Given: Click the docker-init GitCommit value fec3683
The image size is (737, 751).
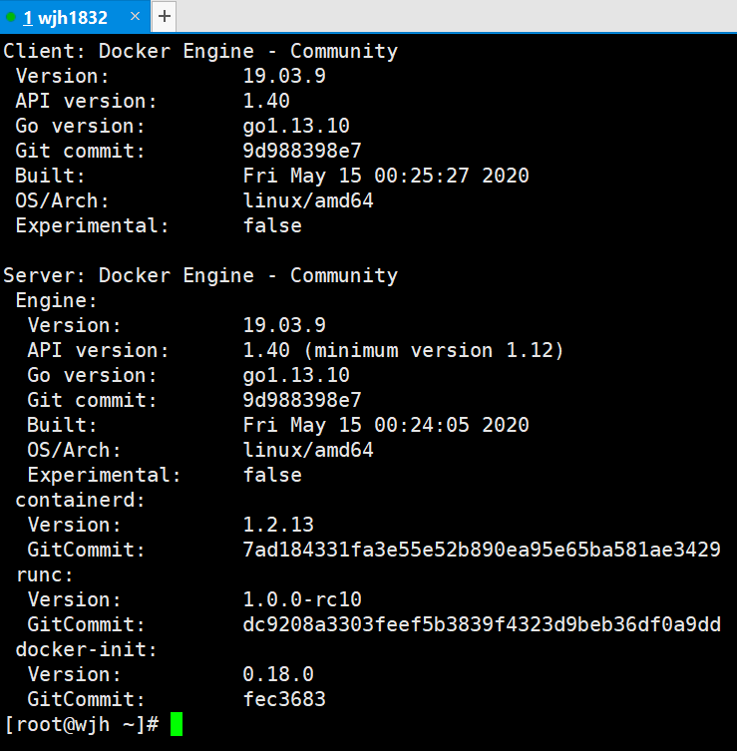Looking at the screenshot, I should tap(284, 700).
